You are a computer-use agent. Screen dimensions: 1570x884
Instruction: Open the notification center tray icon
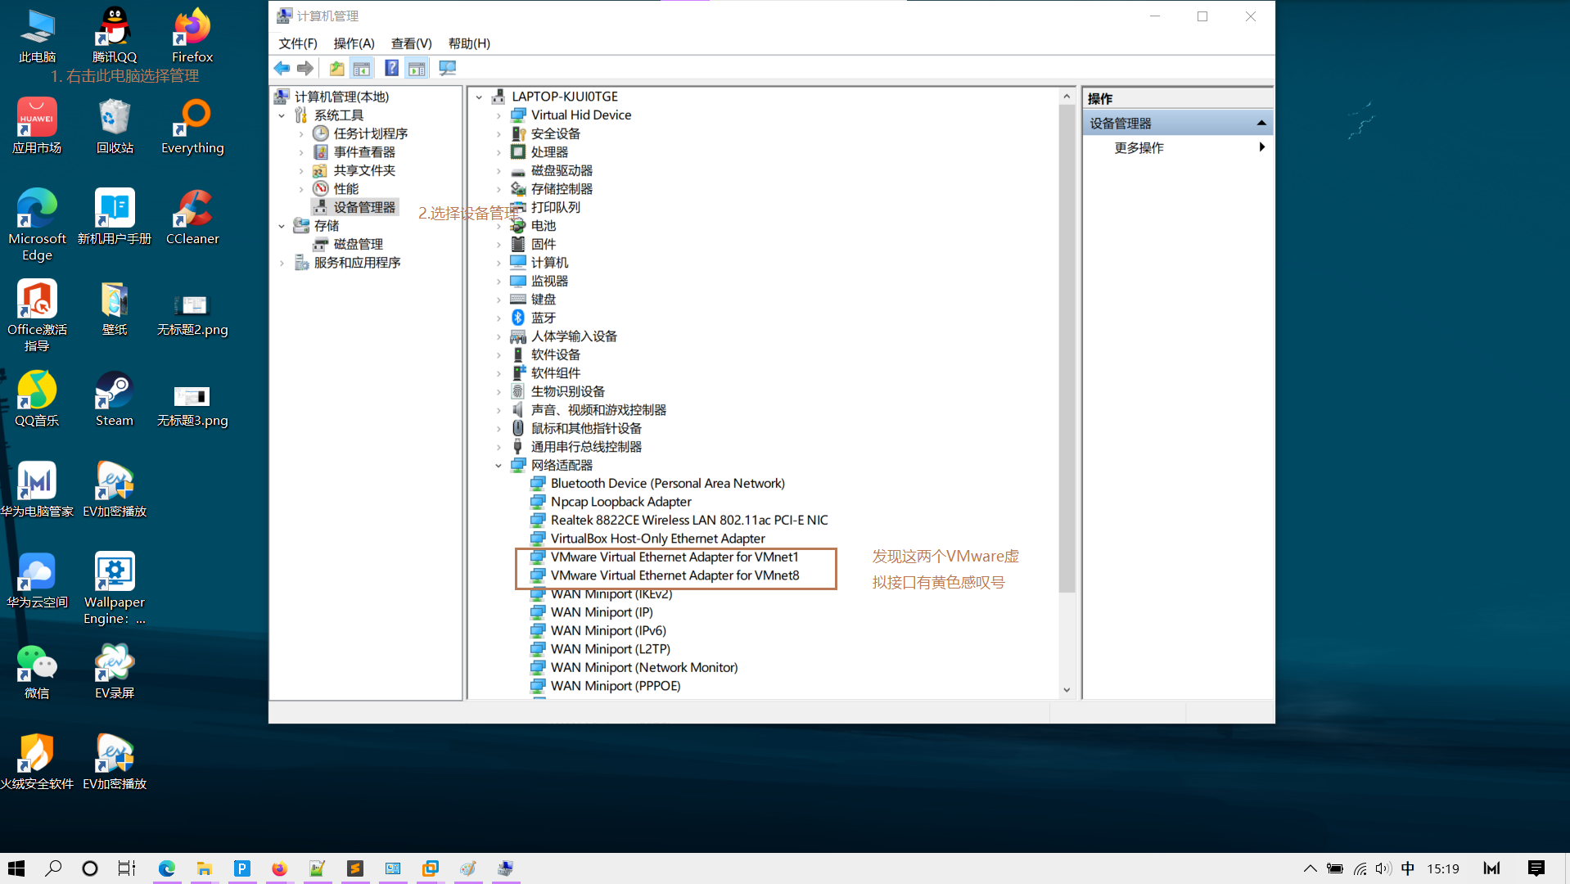tap(1536, 868)
